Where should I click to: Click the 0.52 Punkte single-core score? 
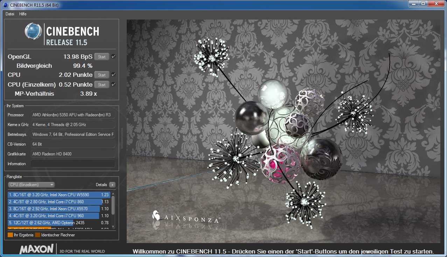(x=76, y=85)
